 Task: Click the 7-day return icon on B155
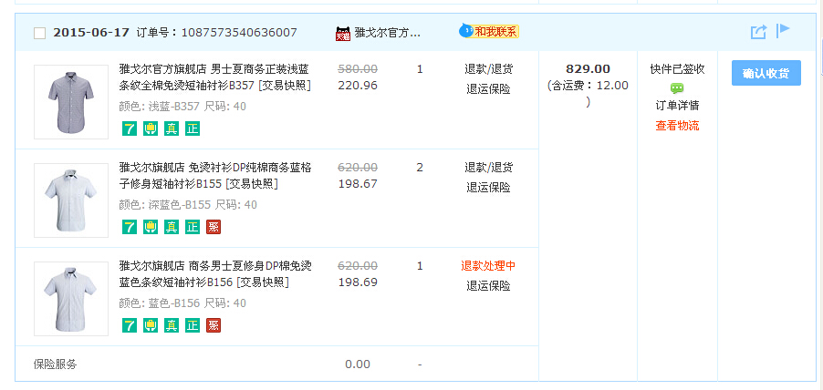click(x=130, y=227)
